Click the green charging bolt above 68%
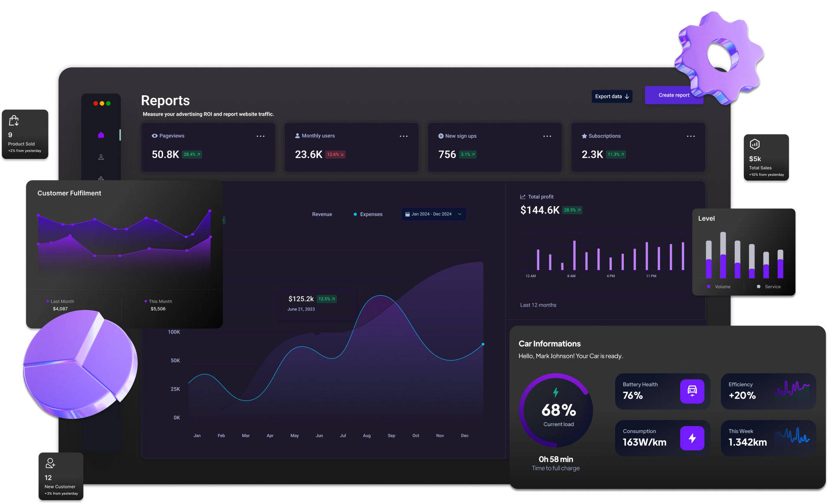The image size is (828, 504). pos(556,392)
